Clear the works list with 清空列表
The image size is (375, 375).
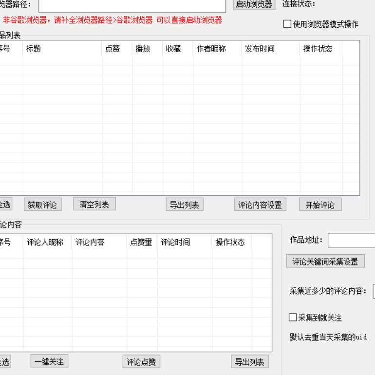pyautogui.click(x=94, y=205)
